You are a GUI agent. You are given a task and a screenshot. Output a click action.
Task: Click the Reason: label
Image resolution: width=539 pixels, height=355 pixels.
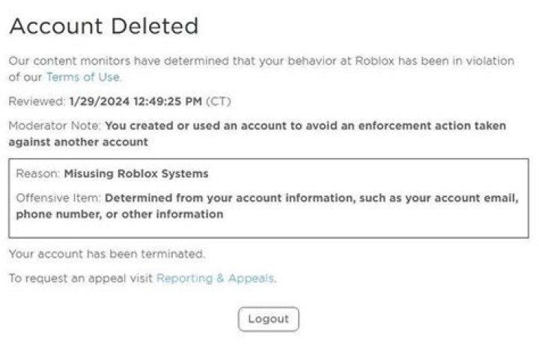37,174
